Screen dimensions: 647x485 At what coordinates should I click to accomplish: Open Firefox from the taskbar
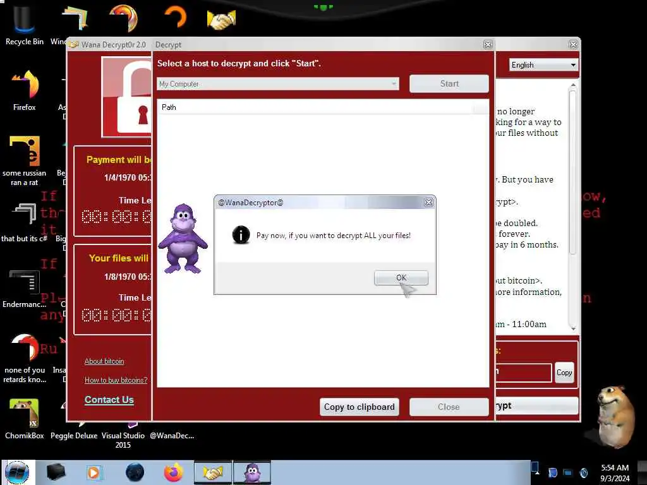(174, 472)
